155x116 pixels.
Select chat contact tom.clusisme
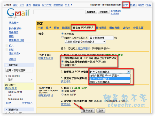click(16, 99)
